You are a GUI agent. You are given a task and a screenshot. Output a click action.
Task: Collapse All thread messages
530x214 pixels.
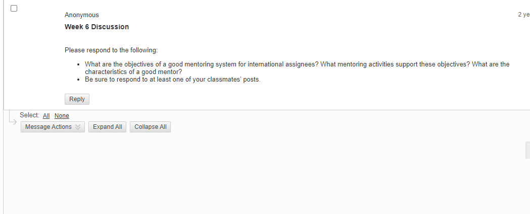coord(151,127)
